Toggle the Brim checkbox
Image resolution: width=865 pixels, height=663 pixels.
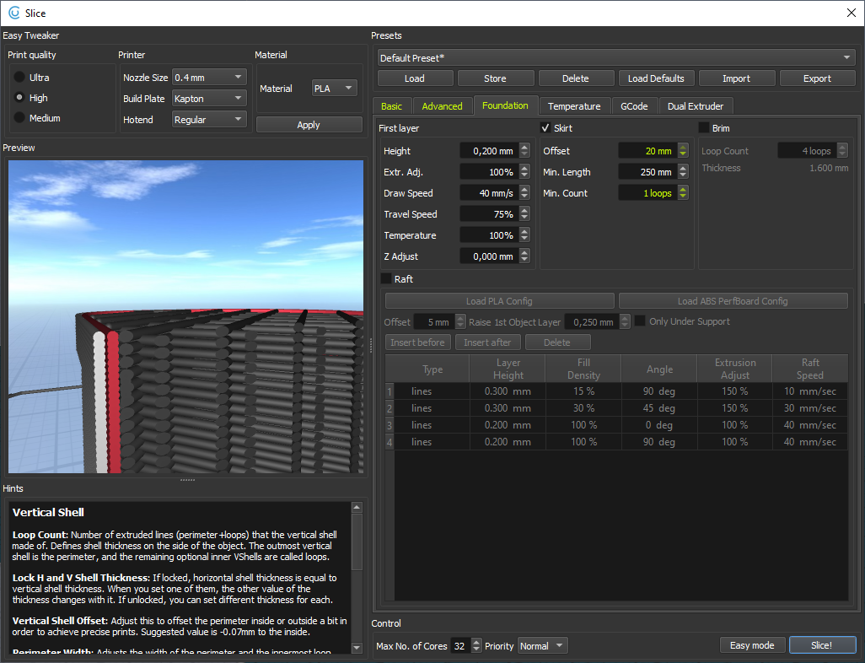click(x=704, y=128)
